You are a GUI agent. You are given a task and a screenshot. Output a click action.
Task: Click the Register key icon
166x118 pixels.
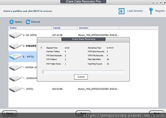pos(151,11)
